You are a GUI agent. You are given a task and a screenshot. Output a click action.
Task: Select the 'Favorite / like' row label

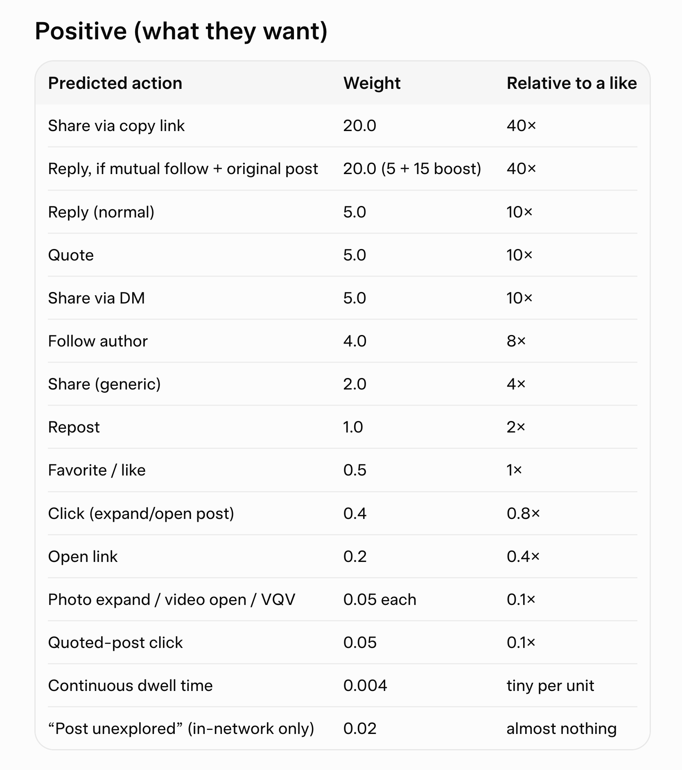click(x=97, y=470)
